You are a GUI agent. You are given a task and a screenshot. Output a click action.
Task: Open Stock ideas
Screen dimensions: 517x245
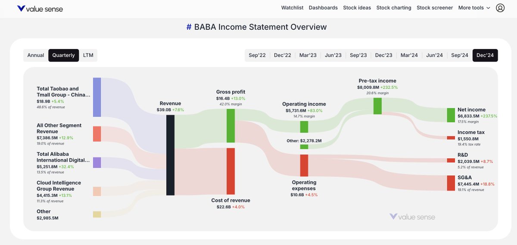tap(357, 8)
